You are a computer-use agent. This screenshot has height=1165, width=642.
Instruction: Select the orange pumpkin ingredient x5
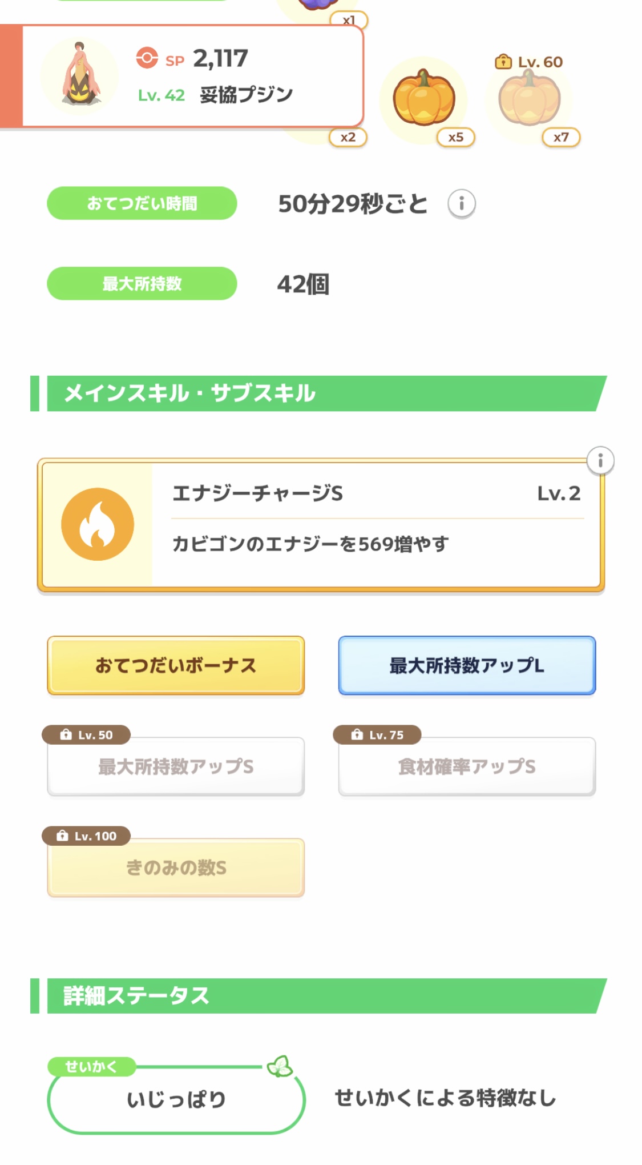(424, 98)
